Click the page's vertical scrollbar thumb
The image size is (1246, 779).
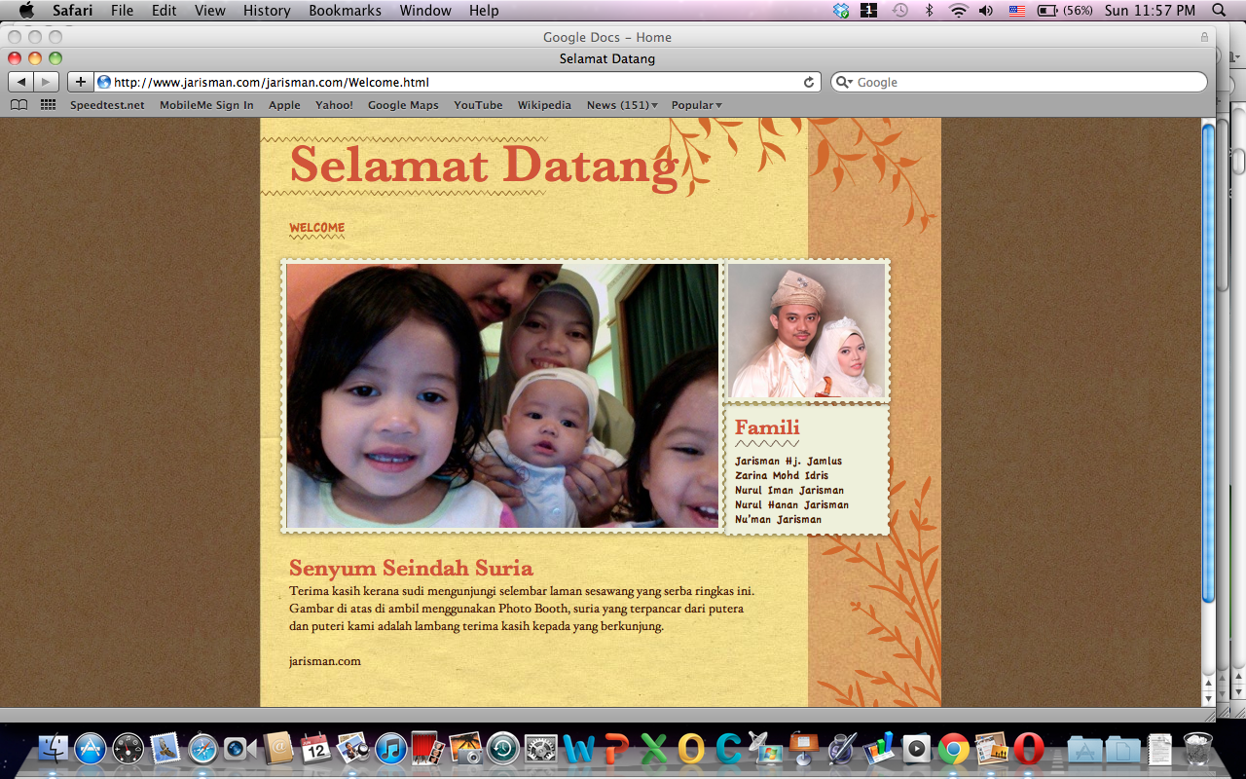point(1208,360)
